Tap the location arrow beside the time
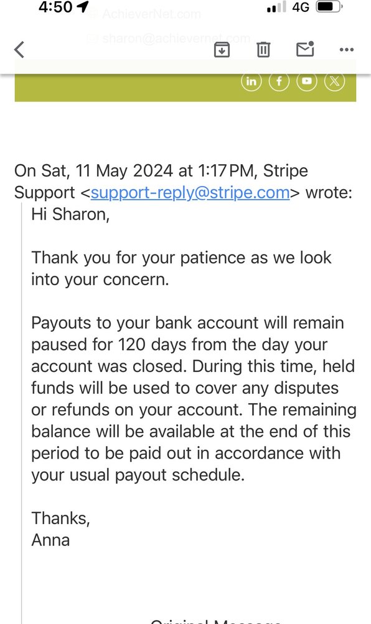Image resolution: width=371 pixels, height=624 pixels. tap(83, 7)
